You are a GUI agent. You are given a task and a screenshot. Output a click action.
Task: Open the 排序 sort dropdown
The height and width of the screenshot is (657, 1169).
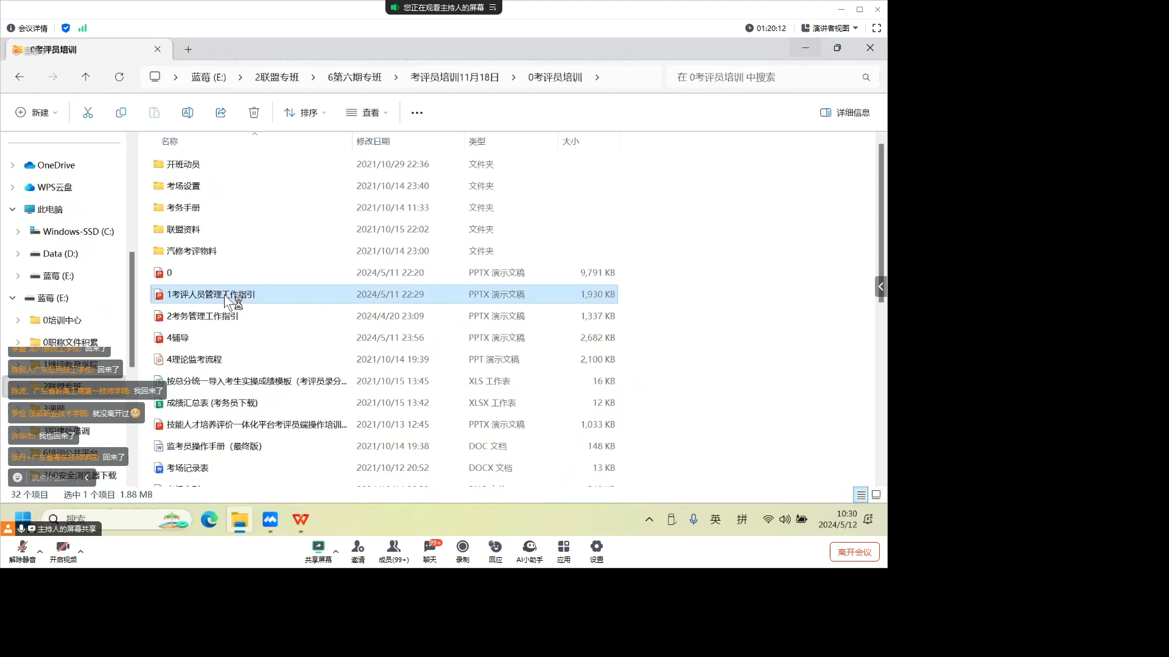304,113
